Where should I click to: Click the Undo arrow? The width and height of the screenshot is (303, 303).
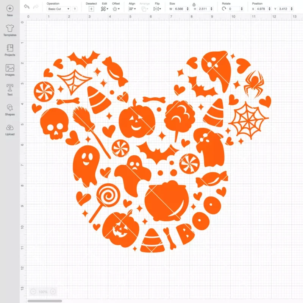[x=27, y=7]
